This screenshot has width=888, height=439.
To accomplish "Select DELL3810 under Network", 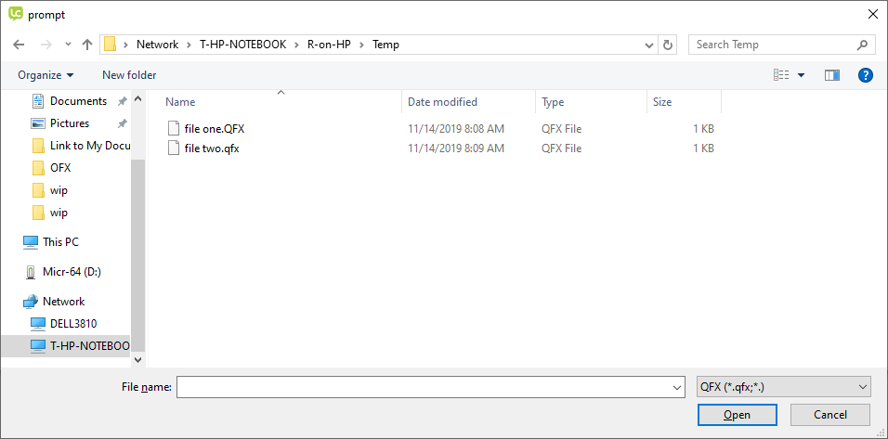I will tap(73, 324).
